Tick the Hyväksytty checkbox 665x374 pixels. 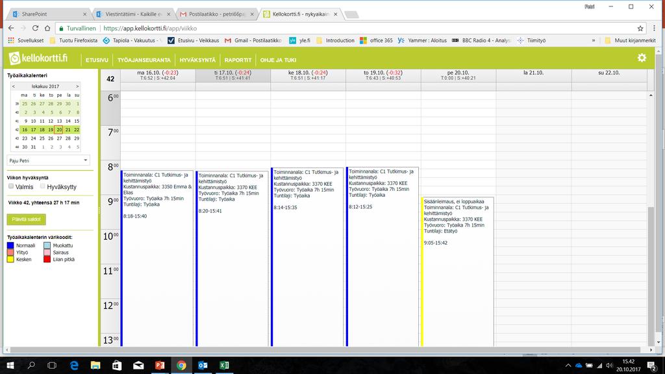point(42,186)
